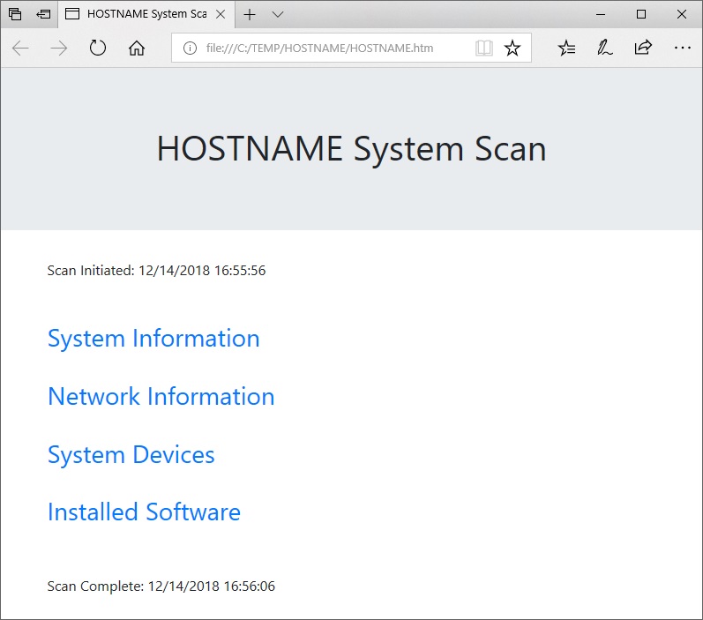Viewport: 703px width, 620px height.
Task: Expand tab previews chevron
Action: point(278,15)
